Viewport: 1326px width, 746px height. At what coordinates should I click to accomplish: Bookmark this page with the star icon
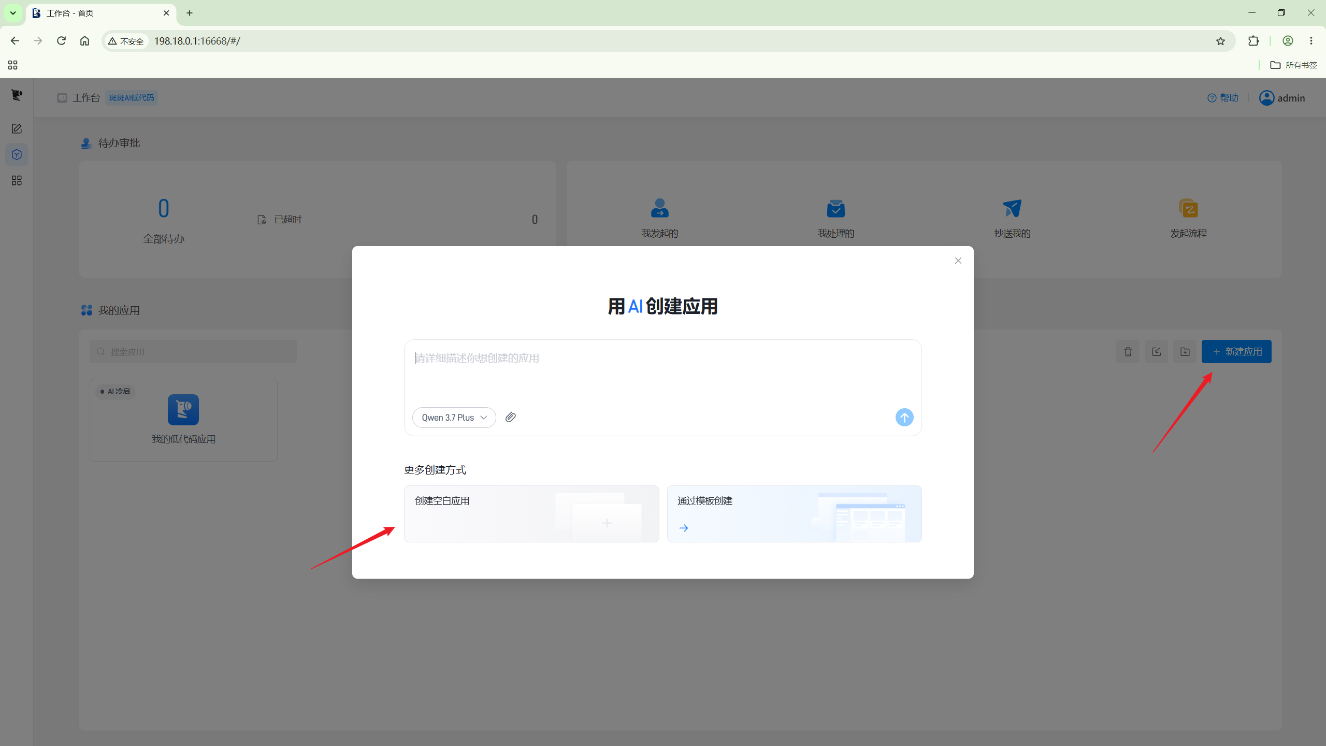coord(1220,41)
